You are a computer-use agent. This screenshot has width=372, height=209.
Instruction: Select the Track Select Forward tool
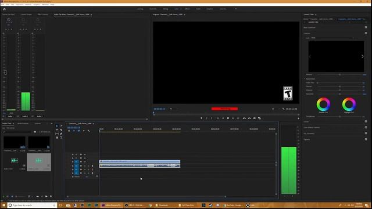61,126
